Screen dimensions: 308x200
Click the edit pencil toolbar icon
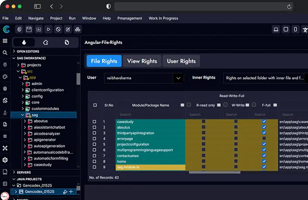coord(68,30)
